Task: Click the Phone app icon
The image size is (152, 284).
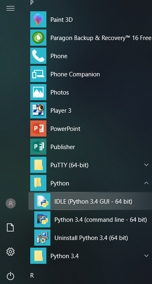Action: 38,56
